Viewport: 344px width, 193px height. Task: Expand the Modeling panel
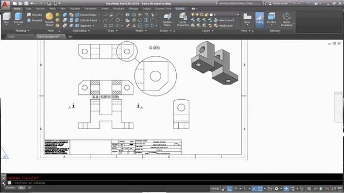(x=23, y=31)
